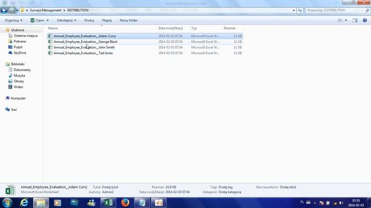Open the Obrazy library
371x208 pixels.
coord(19,81)
